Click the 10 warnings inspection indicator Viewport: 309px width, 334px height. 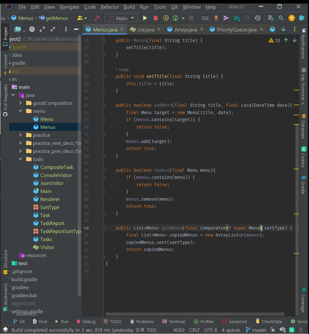274,40
